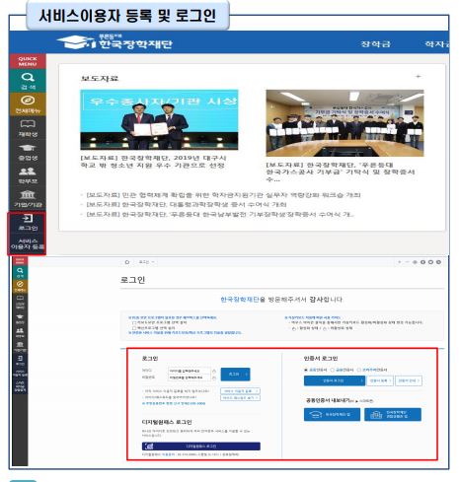Viewport: 459px width, 482px height.
Task: Click the red QUICK MENU header
Action: (28, 61)
